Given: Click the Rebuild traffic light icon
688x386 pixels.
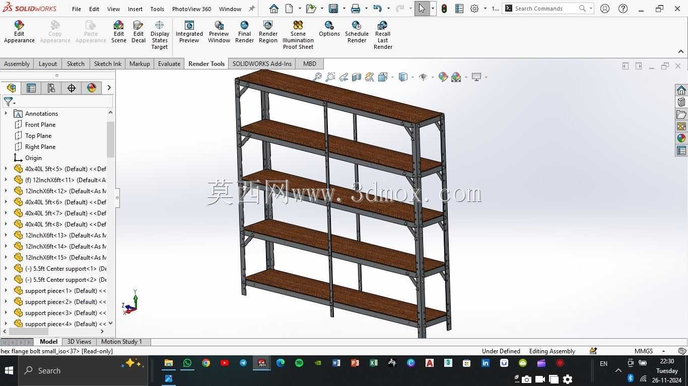Looking at the screenshot, I should [444, 9].
